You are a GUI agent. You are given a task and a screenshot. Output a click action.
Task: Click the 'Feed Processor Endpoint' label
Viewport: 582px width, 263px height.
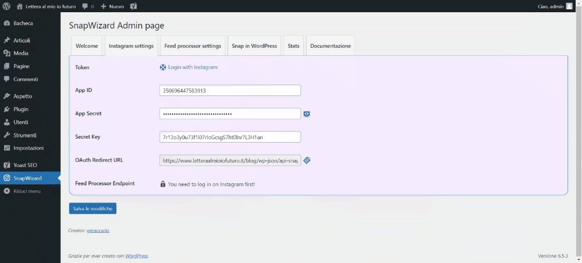(105, 183)
